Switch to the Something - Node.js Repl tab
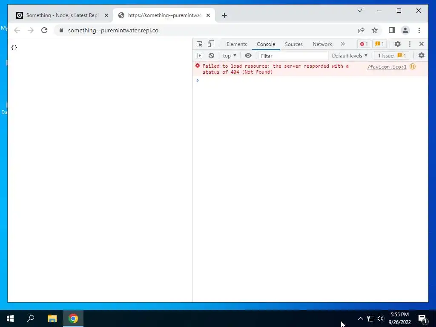The height and width of the screenshot is (327, 436). tap(62, 15)
